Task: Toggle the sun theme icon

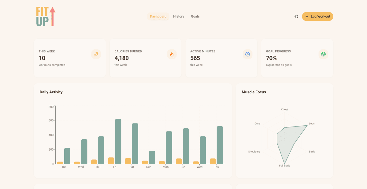Action: tap(296, 16)
